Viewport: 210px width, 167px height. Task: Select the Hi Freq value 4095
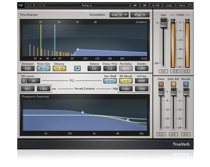point(142,81)
